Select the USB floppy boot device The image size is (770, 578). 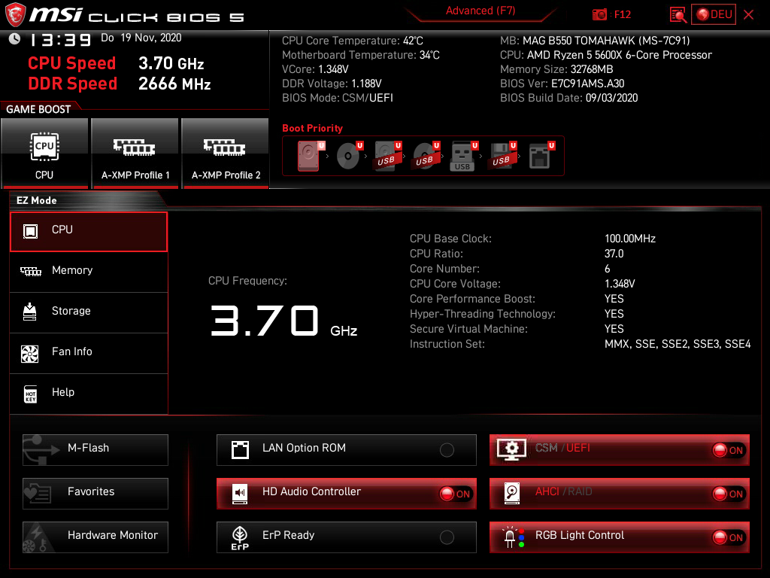point(503,155)
